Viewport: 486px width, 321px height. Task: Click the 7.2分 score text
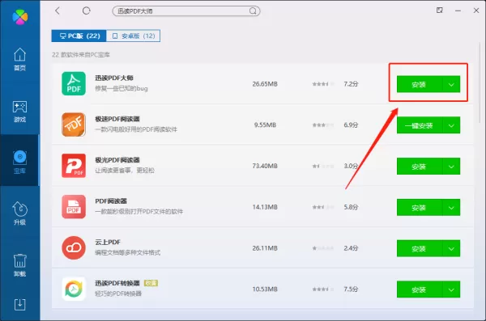pos(351,84)
